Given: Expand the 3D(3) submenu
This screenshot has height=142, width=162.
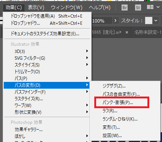Looking at the screenshot, I should pyautogui.click(x=47, y=51).
